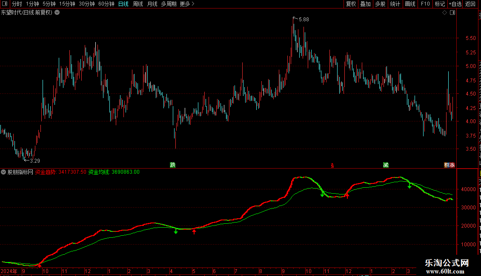This screenshot has height=276, width=481.
Task: Open the 复权 adjustment menu
Action: pyautogui.click(x=351, y=4)
